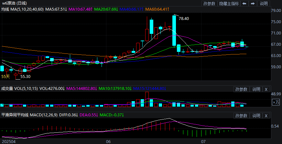
Task: Click the 59.00 price axis label
Action: (276, 67)
